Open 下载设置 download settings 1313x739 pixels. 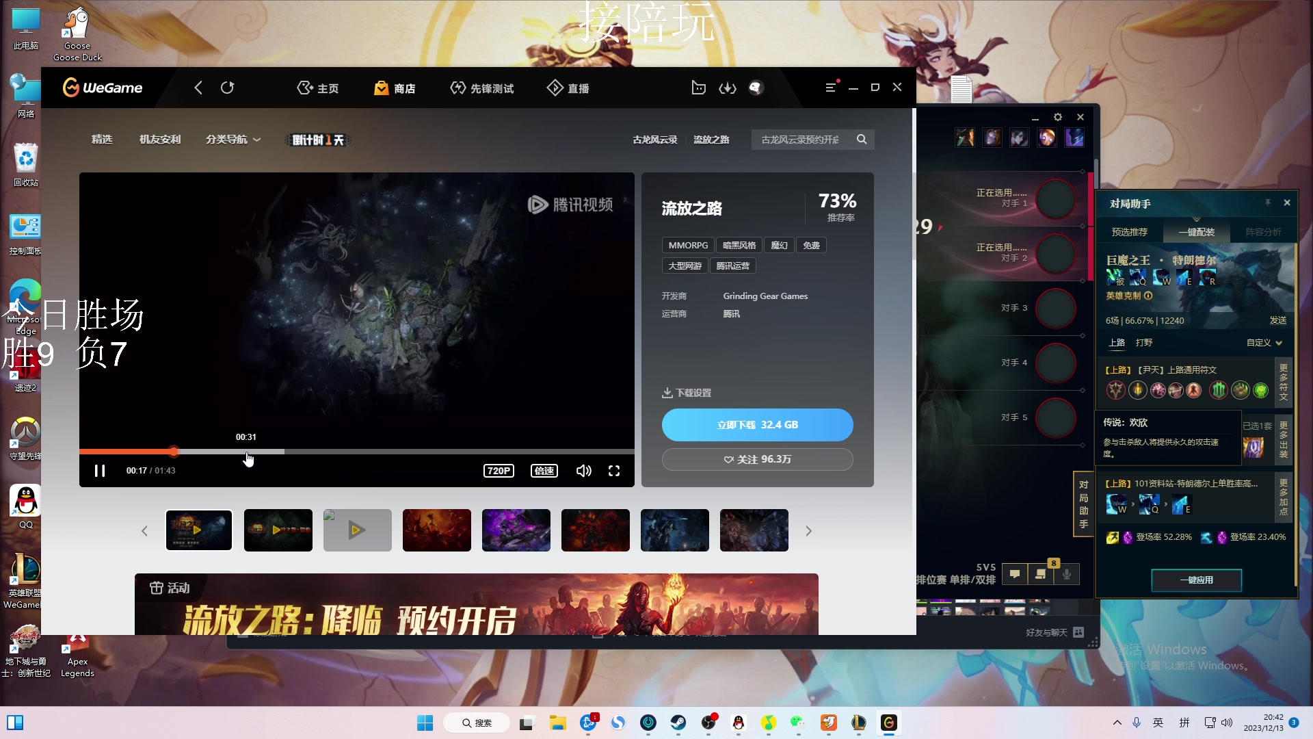687,393
